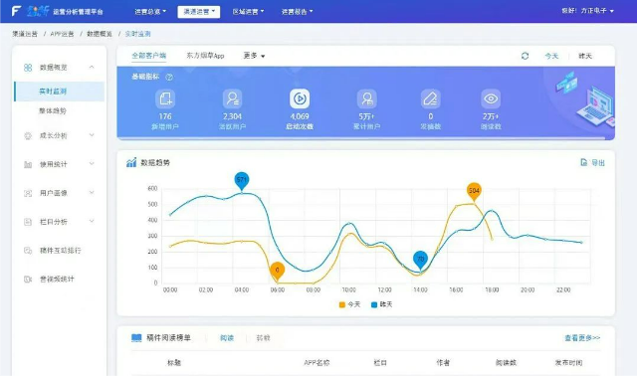Click the help icon next to 基础指标
The width and height of the screenshot is (637, 381).
click(169, 78)
